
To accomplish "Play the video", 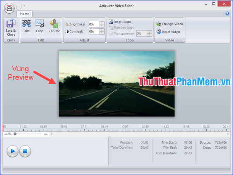I will tap(13, 151).
